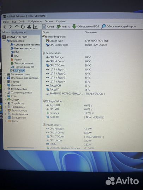Select the CPU IA Cores temperature row
Screen dimensions: 143x190
pos(68,61)
